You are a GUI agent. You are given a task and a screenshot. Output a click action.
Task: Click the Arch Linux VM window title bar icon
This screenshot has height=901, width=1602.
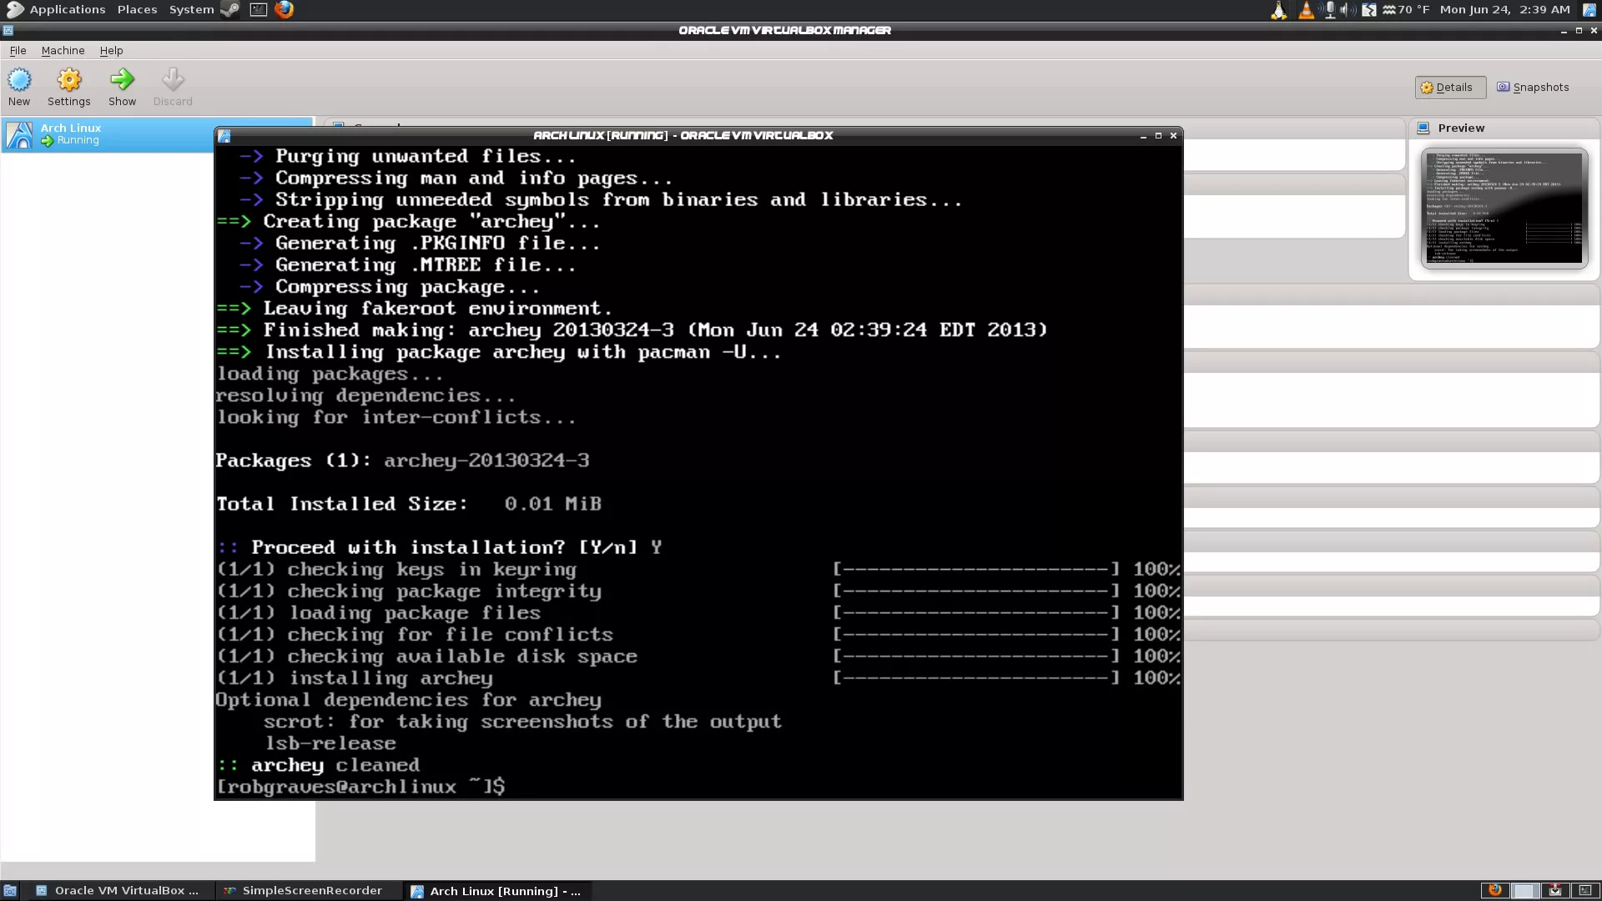(x=224, y=135)
